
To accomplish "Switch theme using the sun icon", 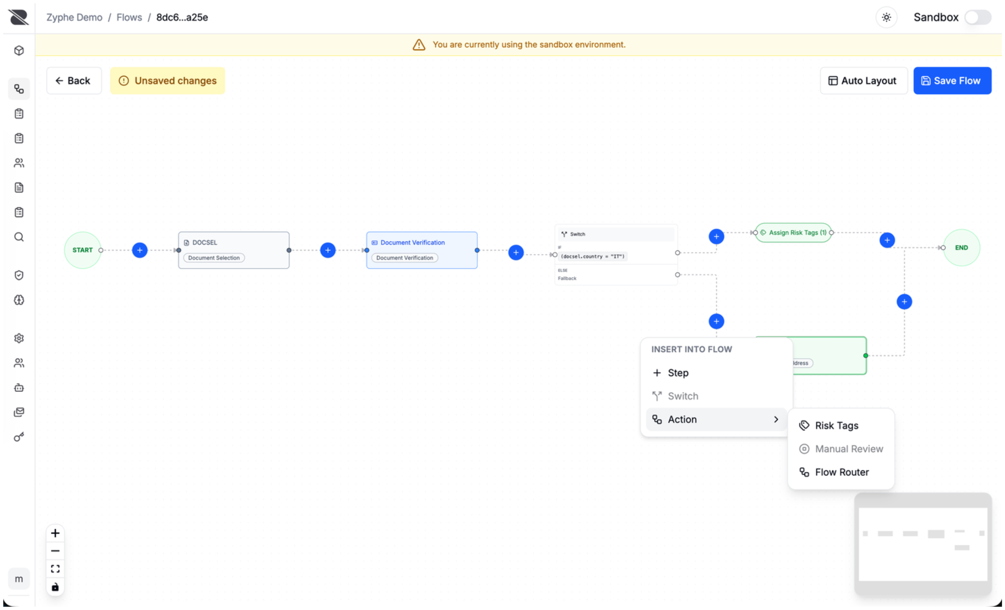I will pyautogui.click(x=886, y=17).
